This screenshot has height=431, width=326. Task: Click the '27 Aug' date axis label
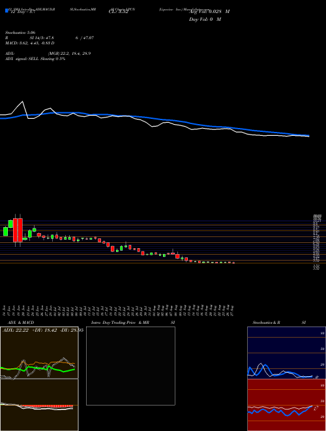pos(233,310)
